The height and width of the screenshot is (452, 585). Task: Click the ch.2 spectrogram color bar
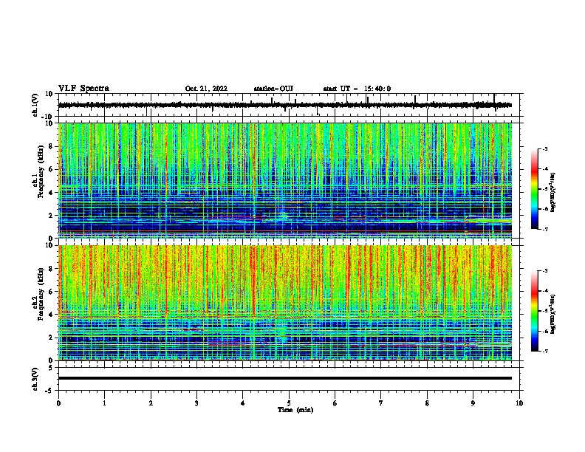[534, 311]
